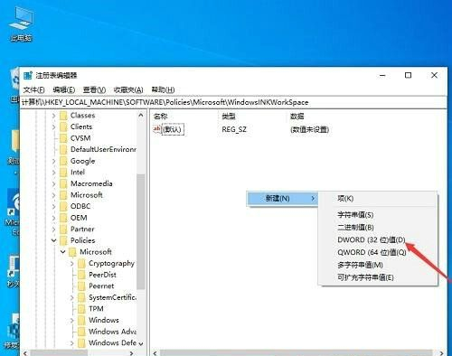Click the 此电脑 desktop icon

[21, 24]
